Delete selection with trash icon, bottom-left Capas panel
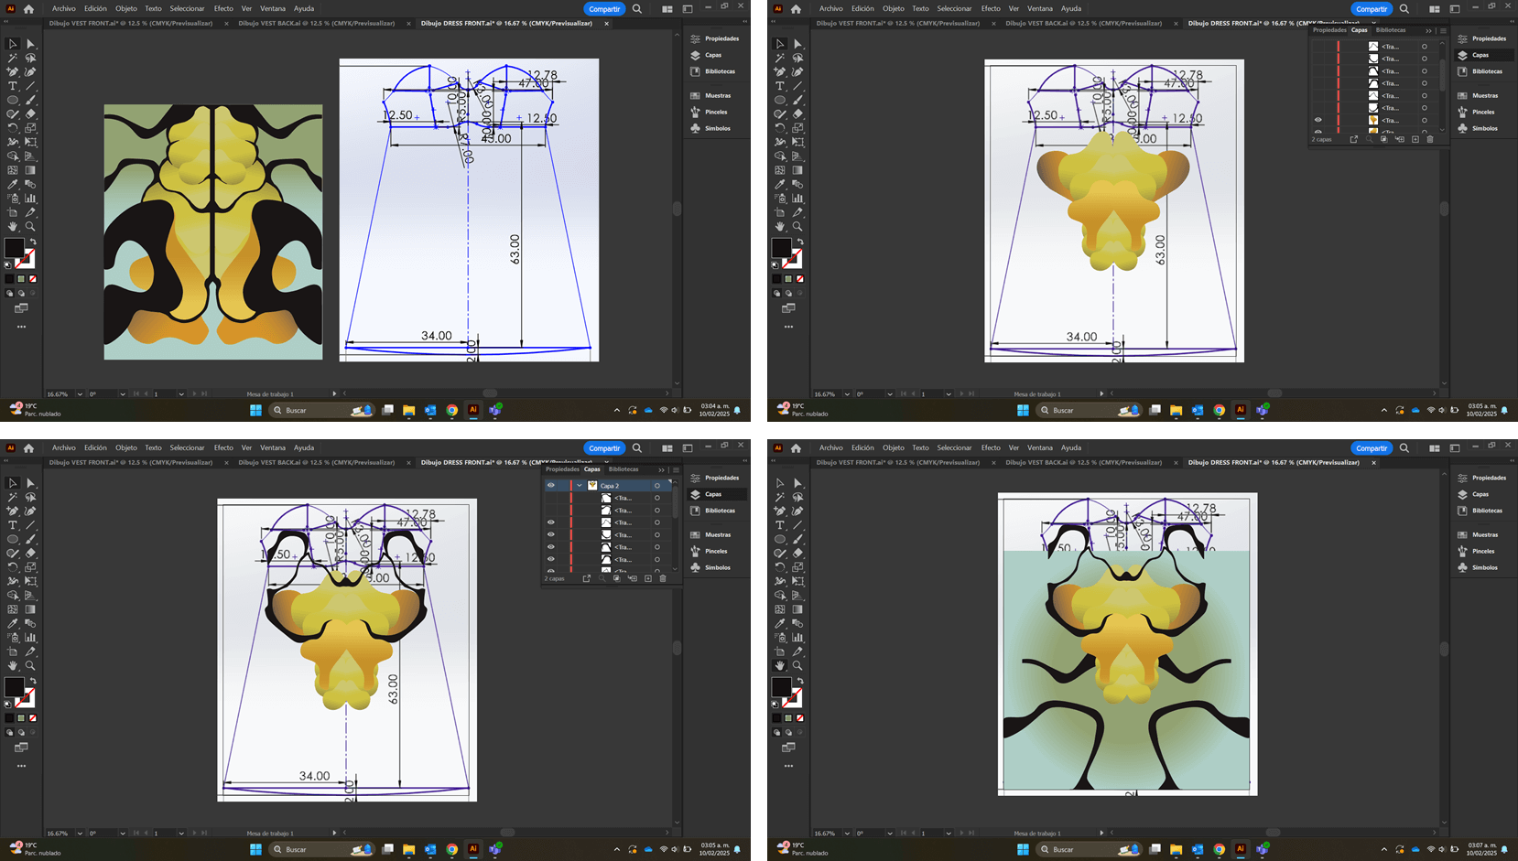 tap(663, 578)
